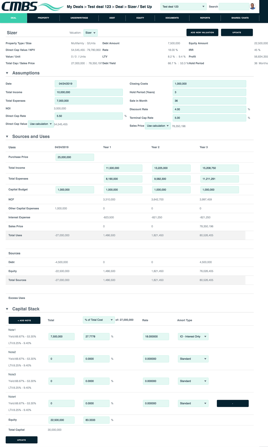Image resolution: width=268 pixels, height=447 pixels.
Task: Edit Note1 total 7,500,000 field
Action: click(x=61, y=337)
